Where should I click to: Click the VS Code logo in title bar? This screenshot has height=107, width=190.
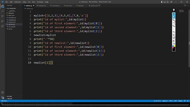pyautogui.click(x=2, y=2)
